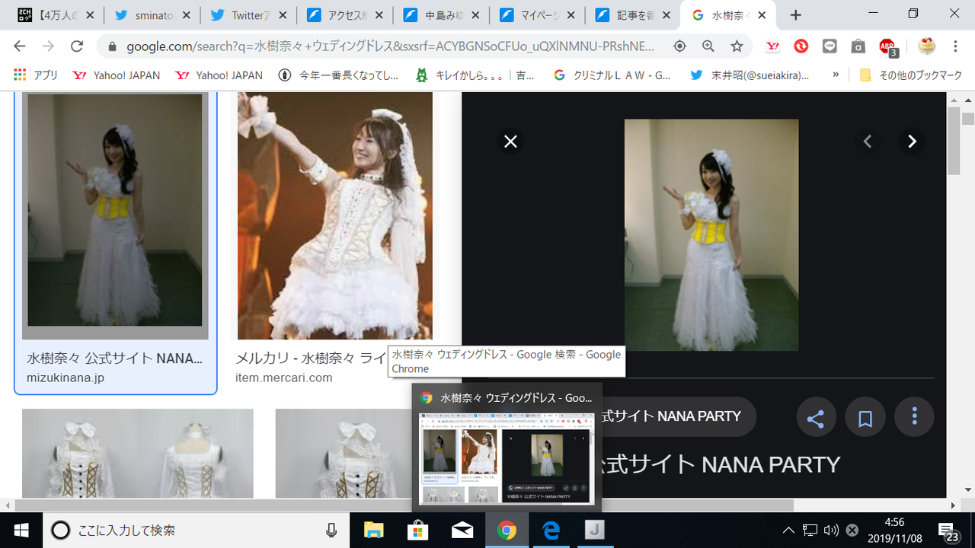Viewport: 975px width, 548px height.
Task: Click the browser reload icon
Action: point(76,46)
